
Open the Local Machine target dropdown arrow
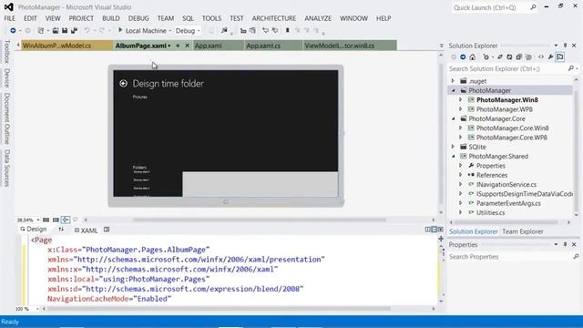pos(170,31)
